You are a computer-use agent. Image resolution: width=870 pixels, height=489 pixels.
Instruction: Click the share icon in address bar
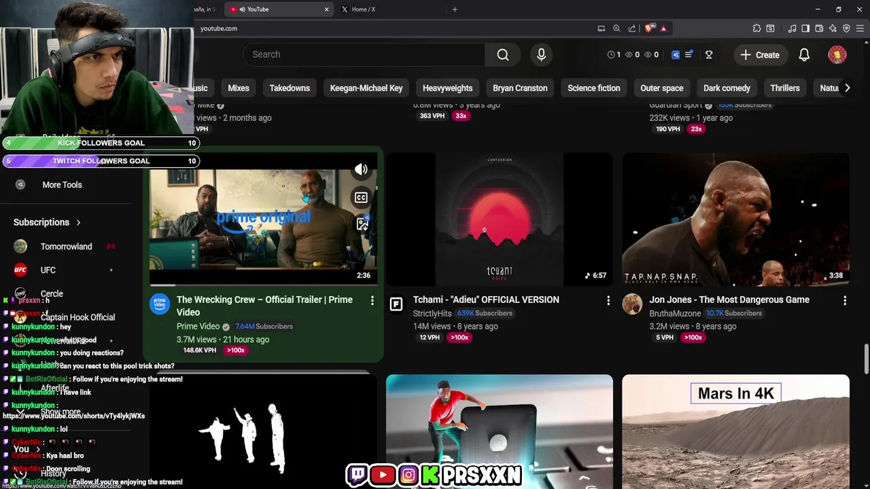point(632,29)
